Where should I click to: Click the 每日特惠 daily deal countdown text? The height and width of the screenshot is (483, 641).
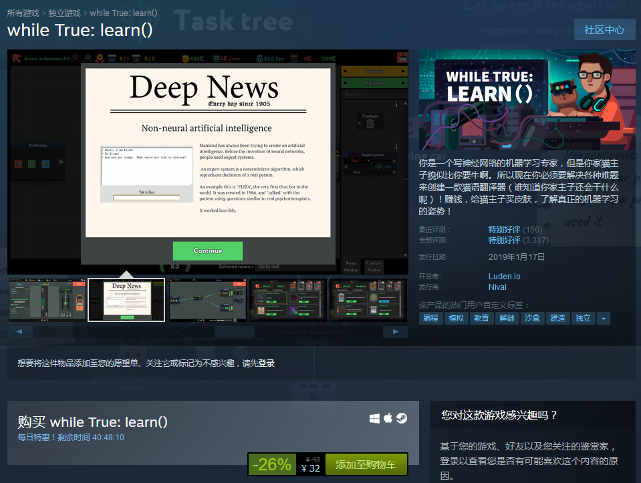click(71, 437)
